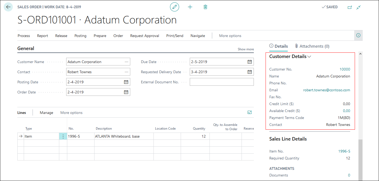Switch to the Attachments (0) tab
The width and height of the screenshot is (379, 181).
click(312, 46)
